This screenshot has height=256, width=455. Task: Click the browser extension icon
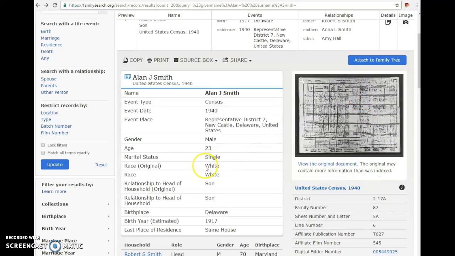pyautogui.click(x=407, y=5)
